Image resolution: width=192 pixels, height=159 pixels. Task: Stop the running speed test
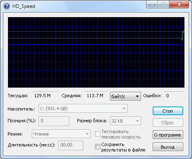[168, 111]
